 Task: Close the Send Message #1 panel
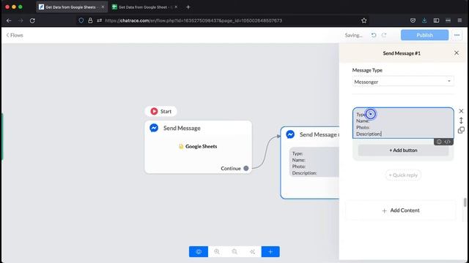[x=457, y=53]
